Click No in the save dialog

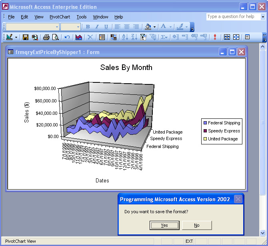click(x=196, y=225)
